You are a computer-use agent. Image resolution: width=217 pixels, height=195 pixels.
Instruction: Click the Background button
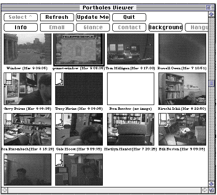click(x=166, y=27)
